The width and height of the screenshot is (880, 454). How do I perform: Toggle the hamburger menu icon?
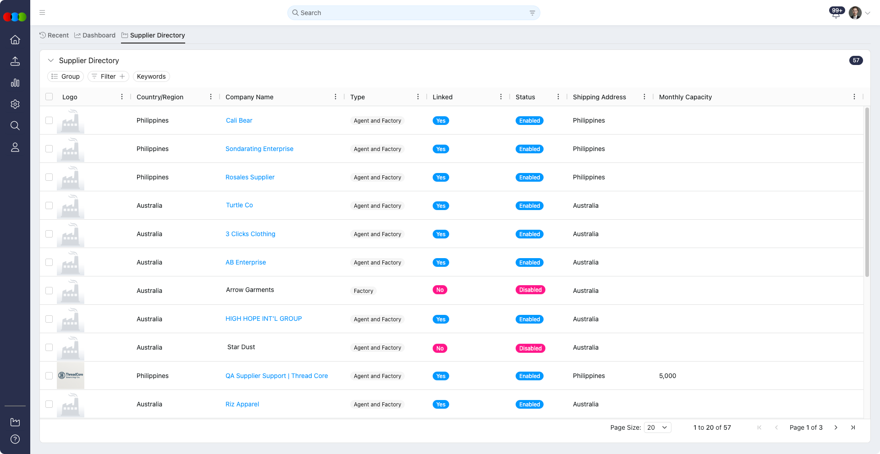click(42, 13)
